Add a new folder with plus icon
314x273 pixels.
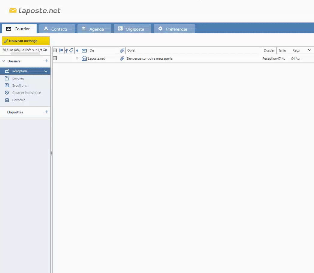point(47,61)
